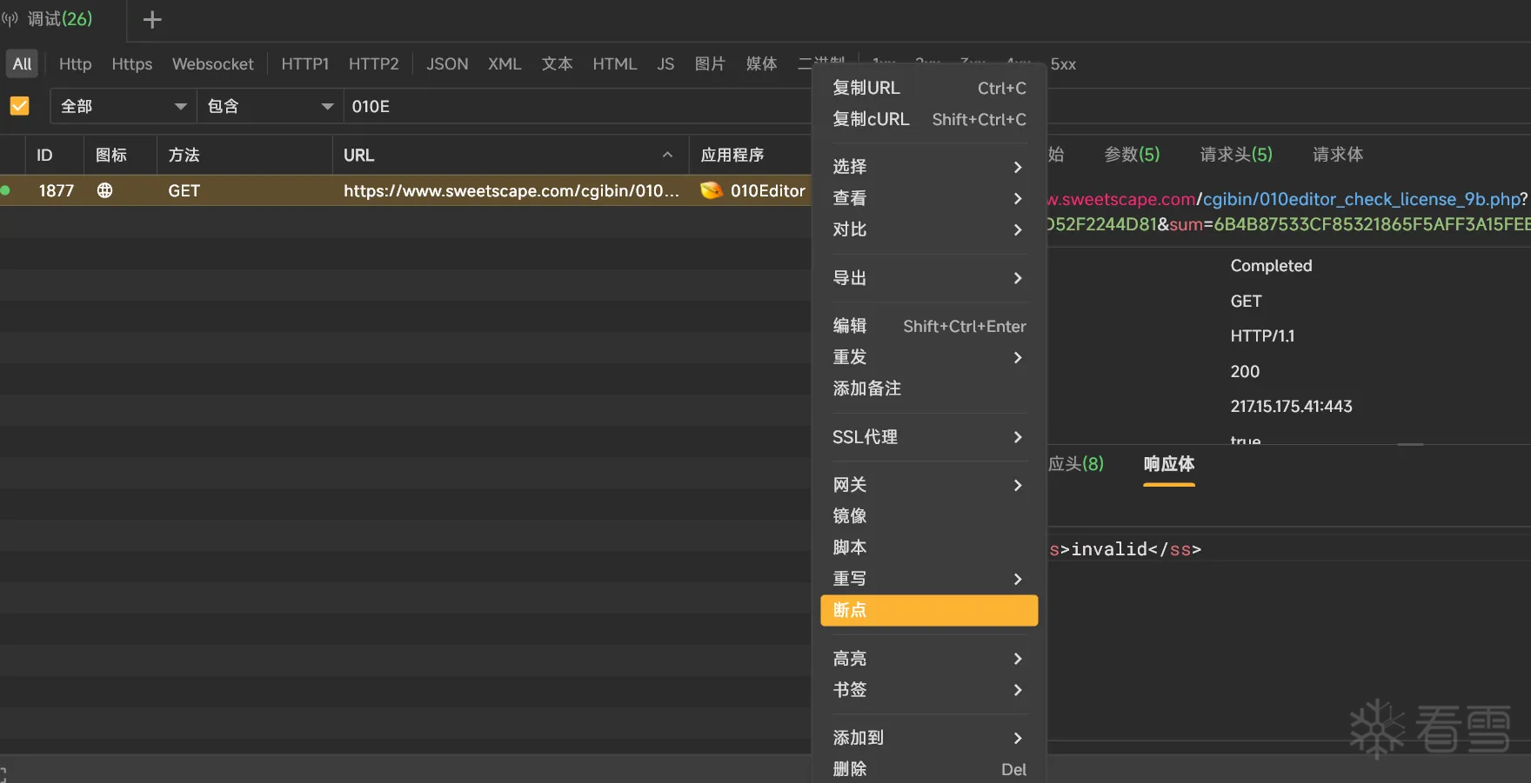
Task: Click the URL column sort arrow
Action: pos(667,155)
